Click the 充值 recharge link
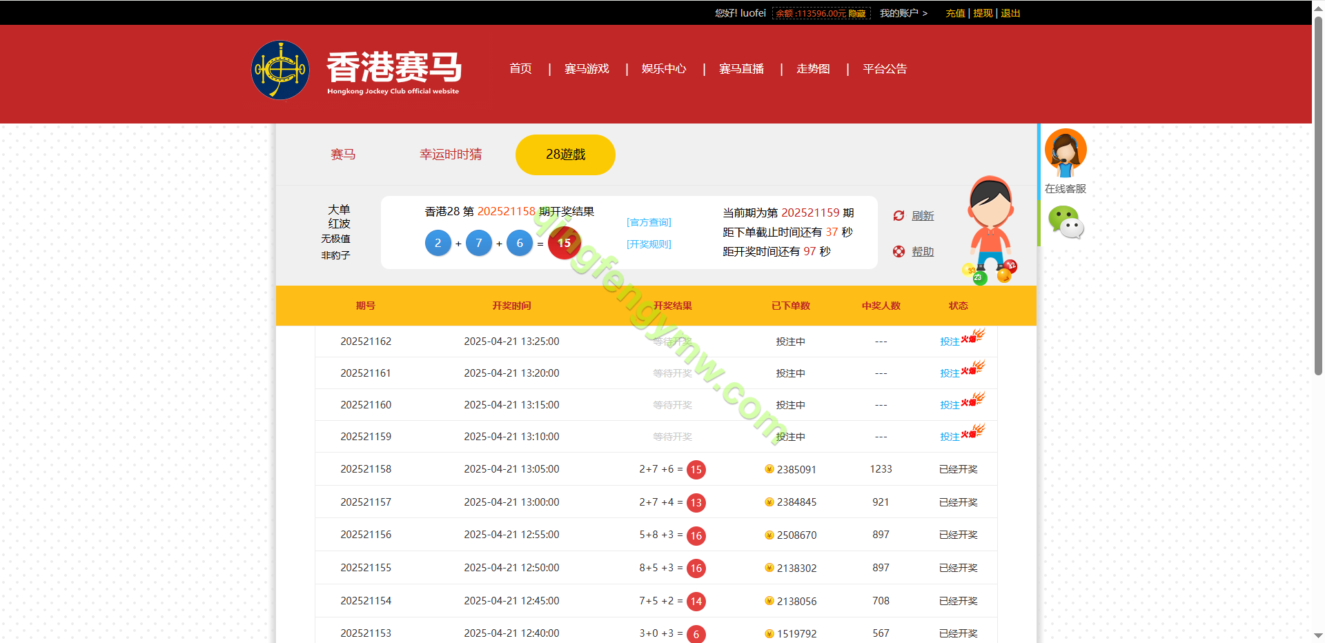 pos(955,13)
